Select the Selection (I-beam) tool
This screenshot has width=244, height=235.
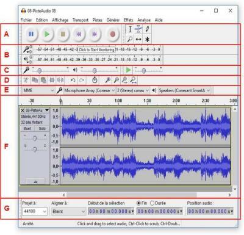130,29
